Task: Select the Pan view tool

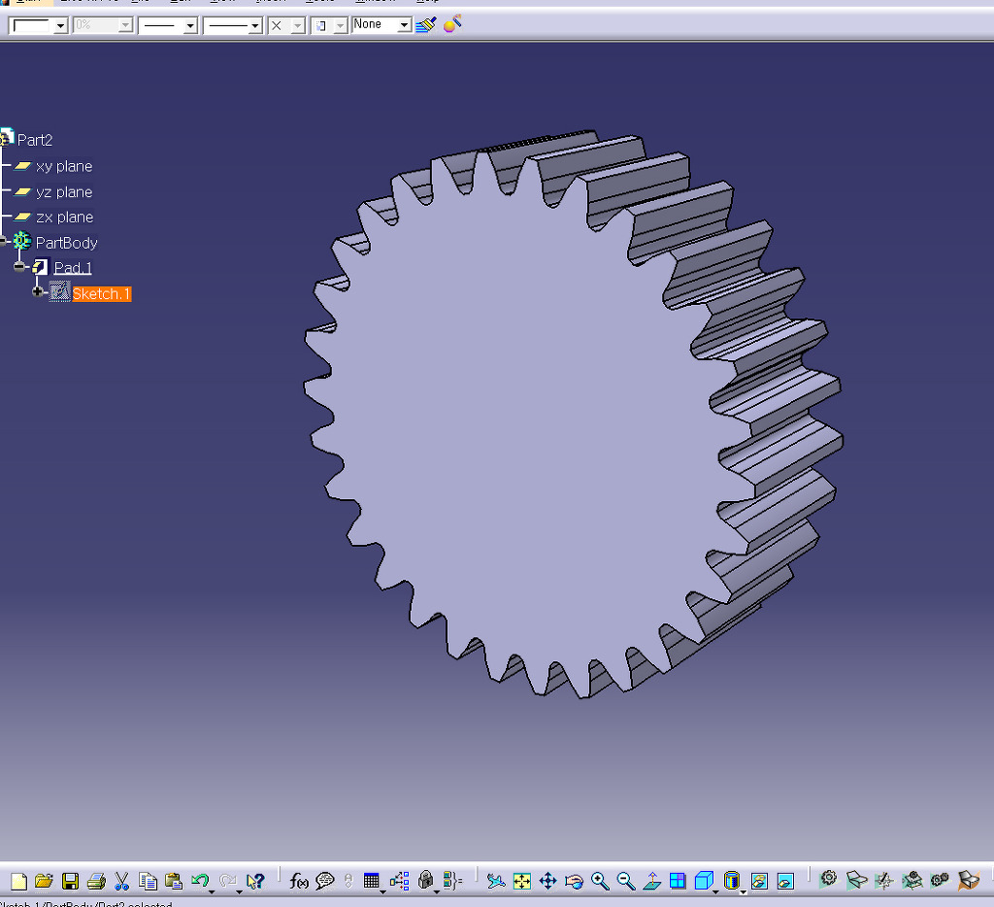Action: 547,881
